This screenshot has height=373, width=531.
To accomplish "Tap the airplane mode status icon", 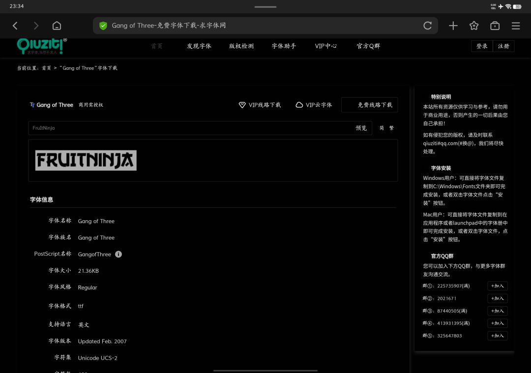I will tap(501, 6).
